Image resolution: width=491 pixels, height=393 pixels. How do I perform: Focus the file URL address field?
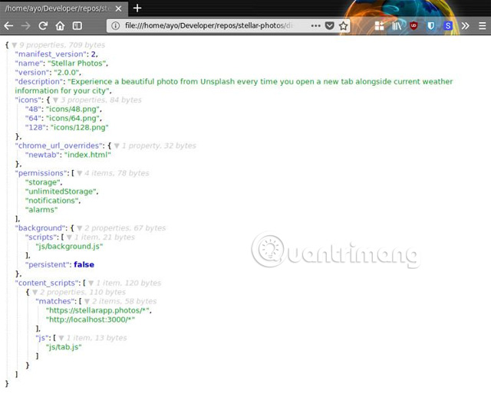(x=208, y=25)
